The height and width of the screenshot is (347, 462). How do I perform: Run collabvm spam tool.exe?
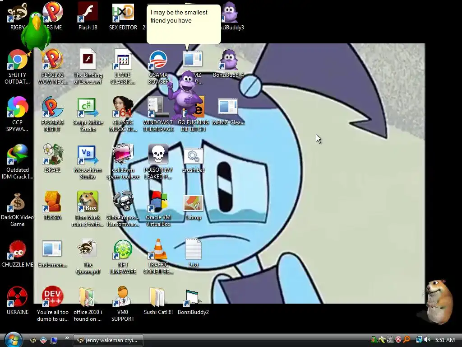(123, 162)
